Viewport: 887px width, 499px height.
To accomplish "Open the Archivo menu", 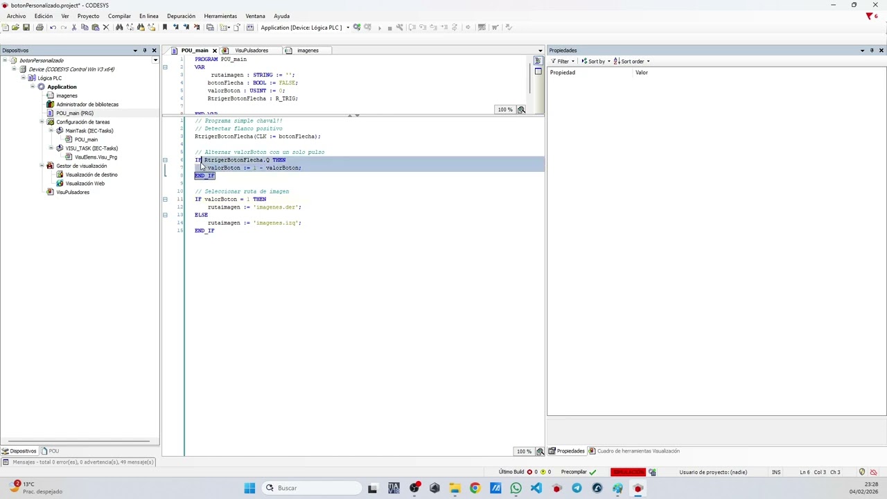I will pos(16,16).
